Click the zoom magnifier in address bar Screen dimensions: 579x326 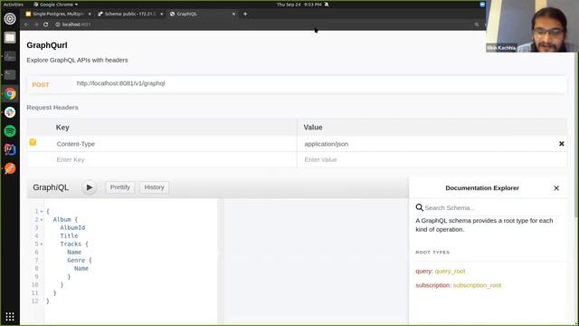[x=477, y=24]
